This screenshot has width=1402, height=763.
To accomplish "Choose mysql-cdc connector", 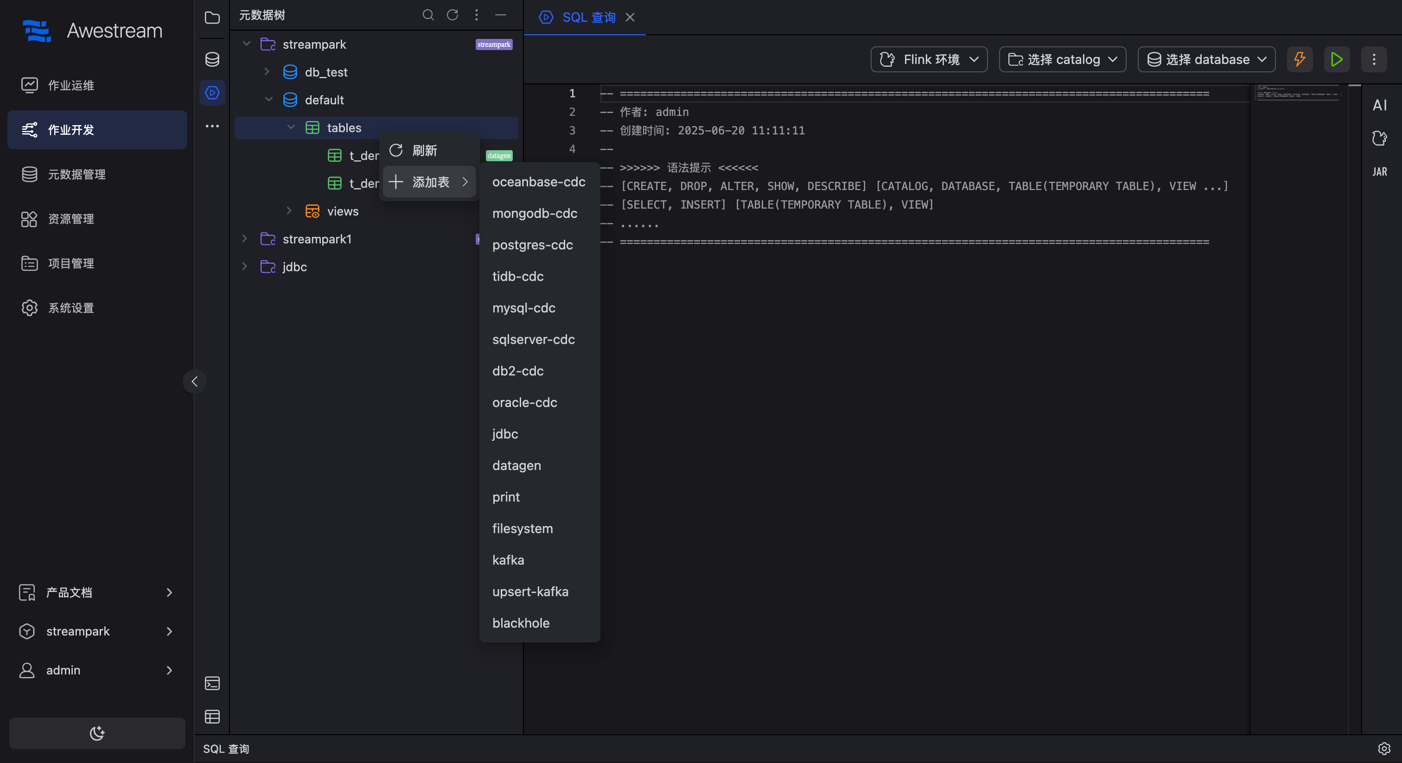I will tap(539, 308).
